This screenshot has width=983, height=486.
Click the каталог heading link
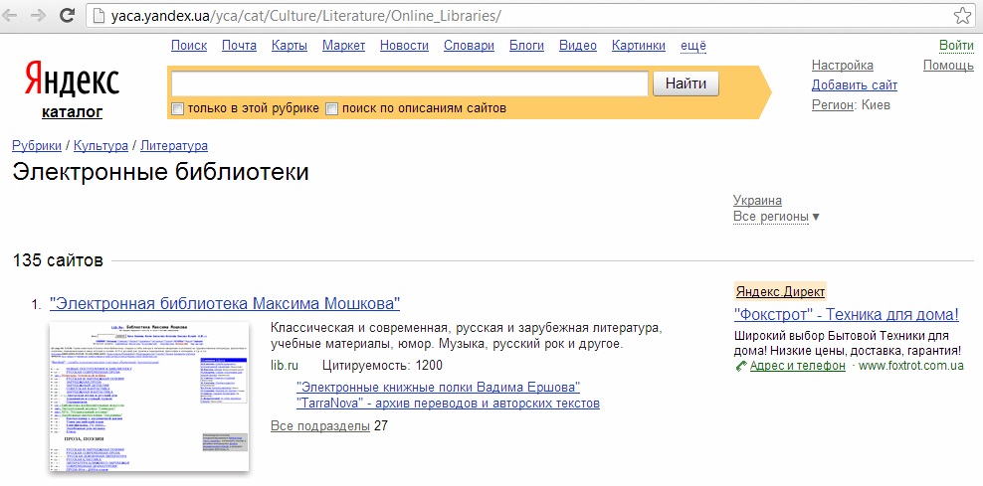tap(72, 112)
